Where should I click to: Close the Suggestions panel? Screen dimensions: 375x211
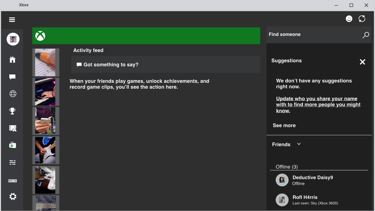(x=362, y=62)
